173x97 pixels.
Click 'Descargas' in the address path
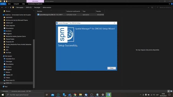click(37, 8)
